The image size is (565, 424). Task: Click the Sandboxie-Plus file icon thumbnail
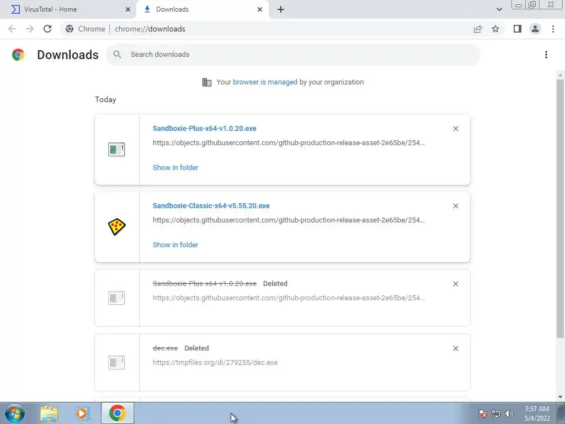coord(116,149)
